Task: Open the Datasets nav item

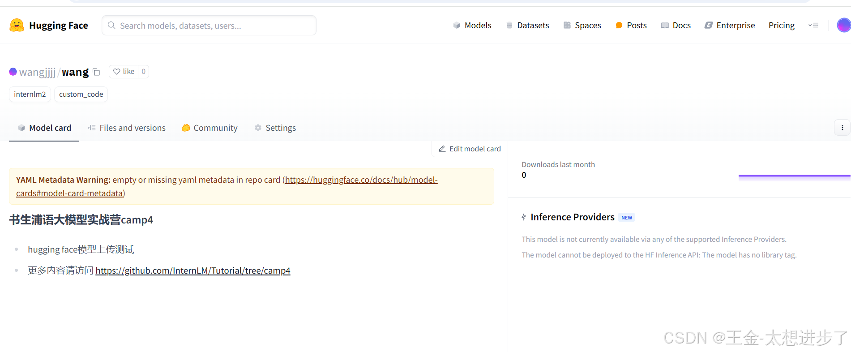Action: click(527, 26)
